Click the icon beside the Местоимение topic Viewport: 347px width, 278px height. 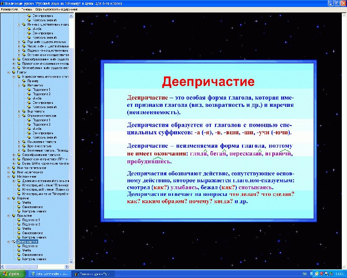click(x=14, y=176)
